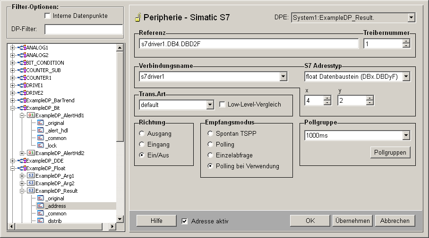Click the COUNTER1 datapoint icon

(x=22, y=78)
